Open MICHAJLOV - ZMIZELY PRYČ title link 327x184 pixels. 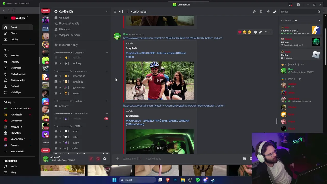(x=158, y=122)
